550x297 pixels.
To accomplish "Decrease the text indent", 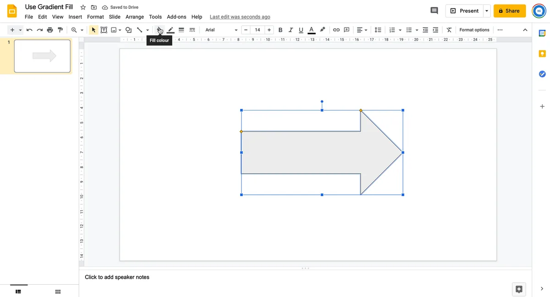I will (425, 30).
